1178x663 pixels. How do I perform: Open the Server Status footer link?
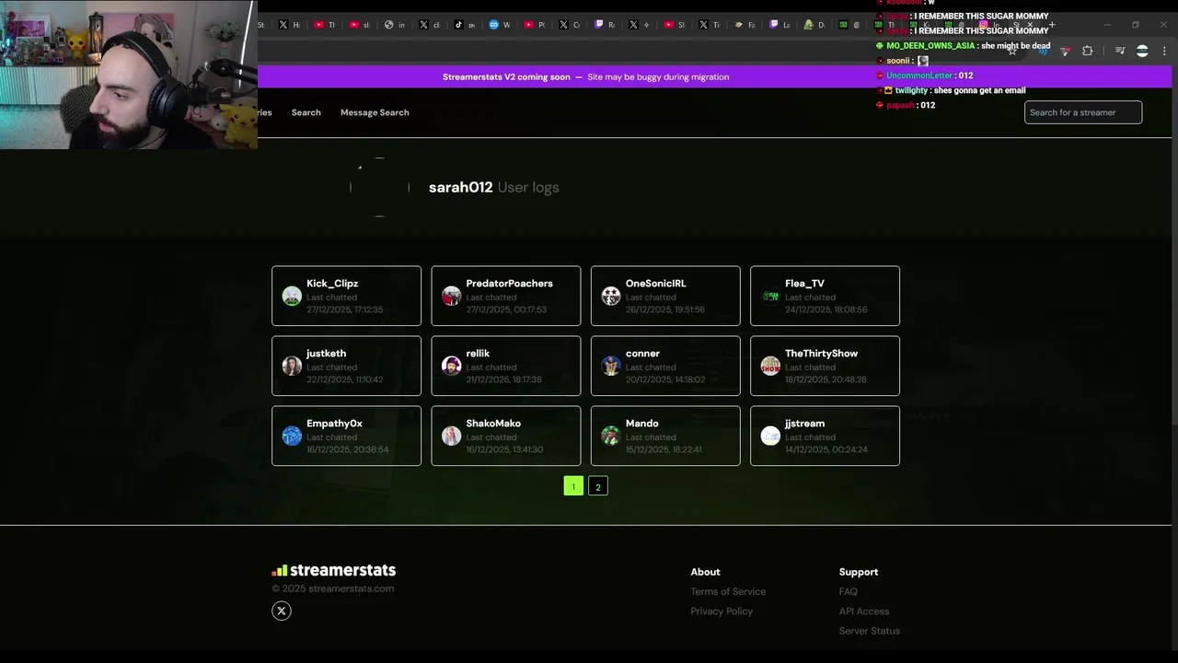[869, 631]
